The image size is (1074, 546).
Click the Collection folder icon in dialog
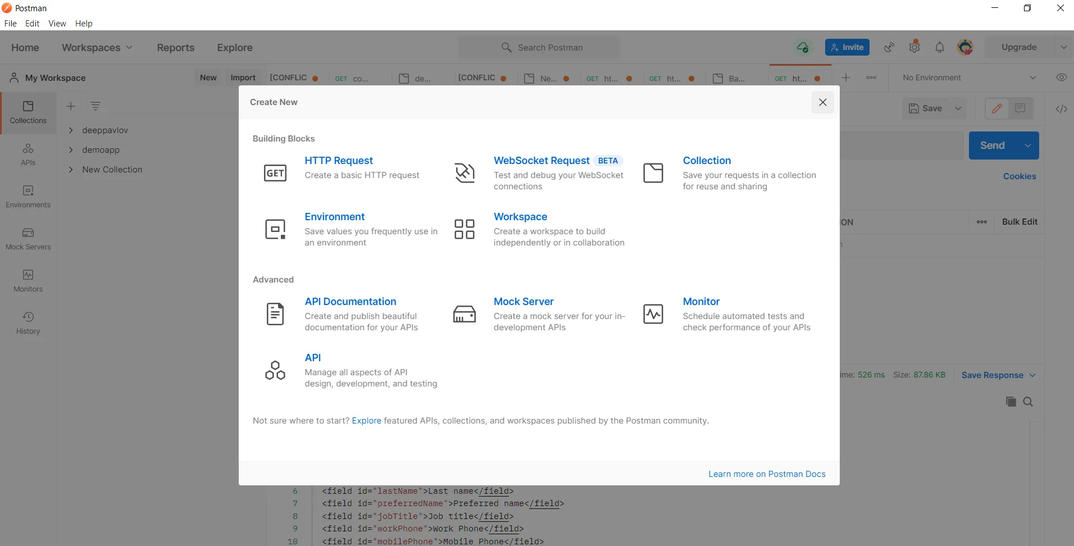coord(653,173)
